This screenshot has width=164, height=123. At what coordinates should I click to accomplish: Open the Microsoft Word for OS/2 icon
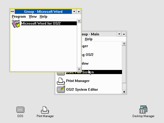[x=16, y=24]
